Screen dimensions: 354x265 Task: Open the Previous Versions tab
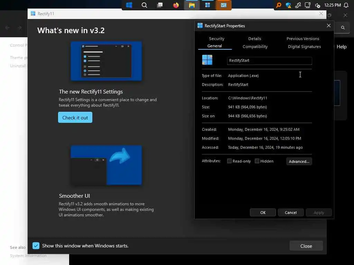(303, 39)
